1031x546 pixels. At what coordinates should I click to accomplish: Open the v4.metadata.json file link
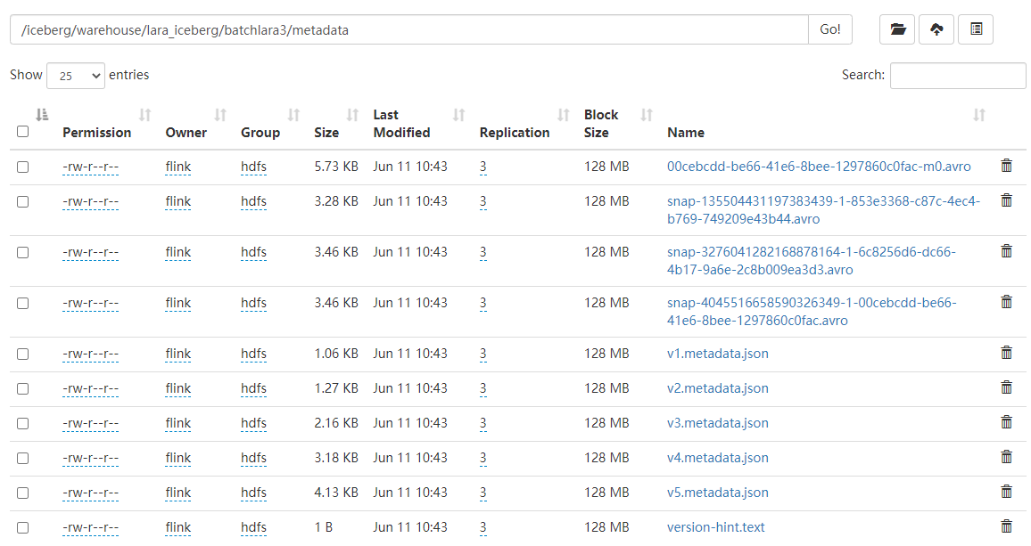click(716, 458)
